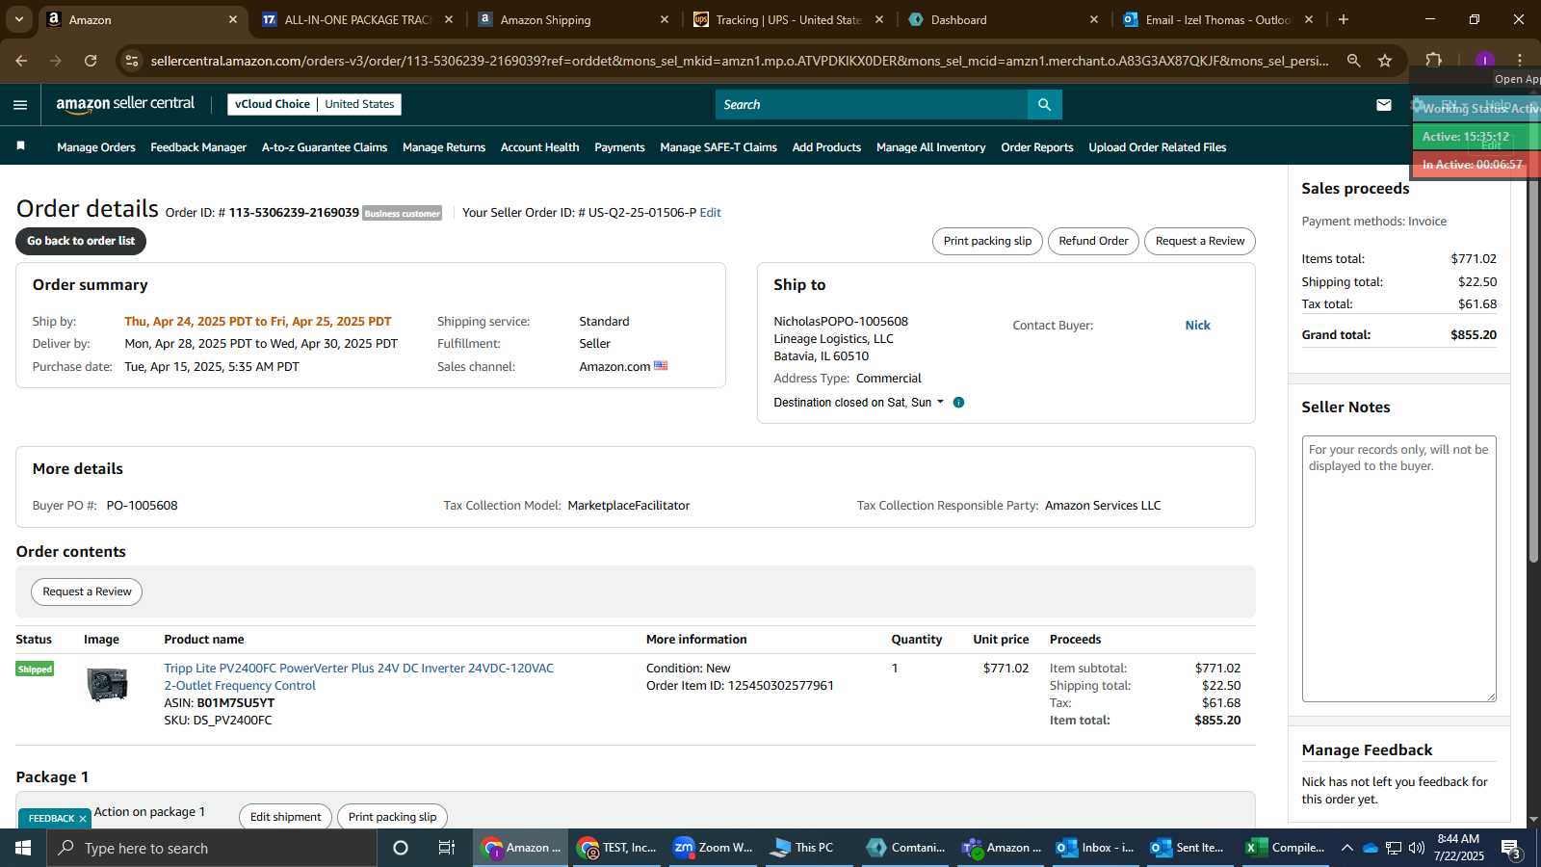
Task: Bookmark this page with star icon
Action: 1385,61
